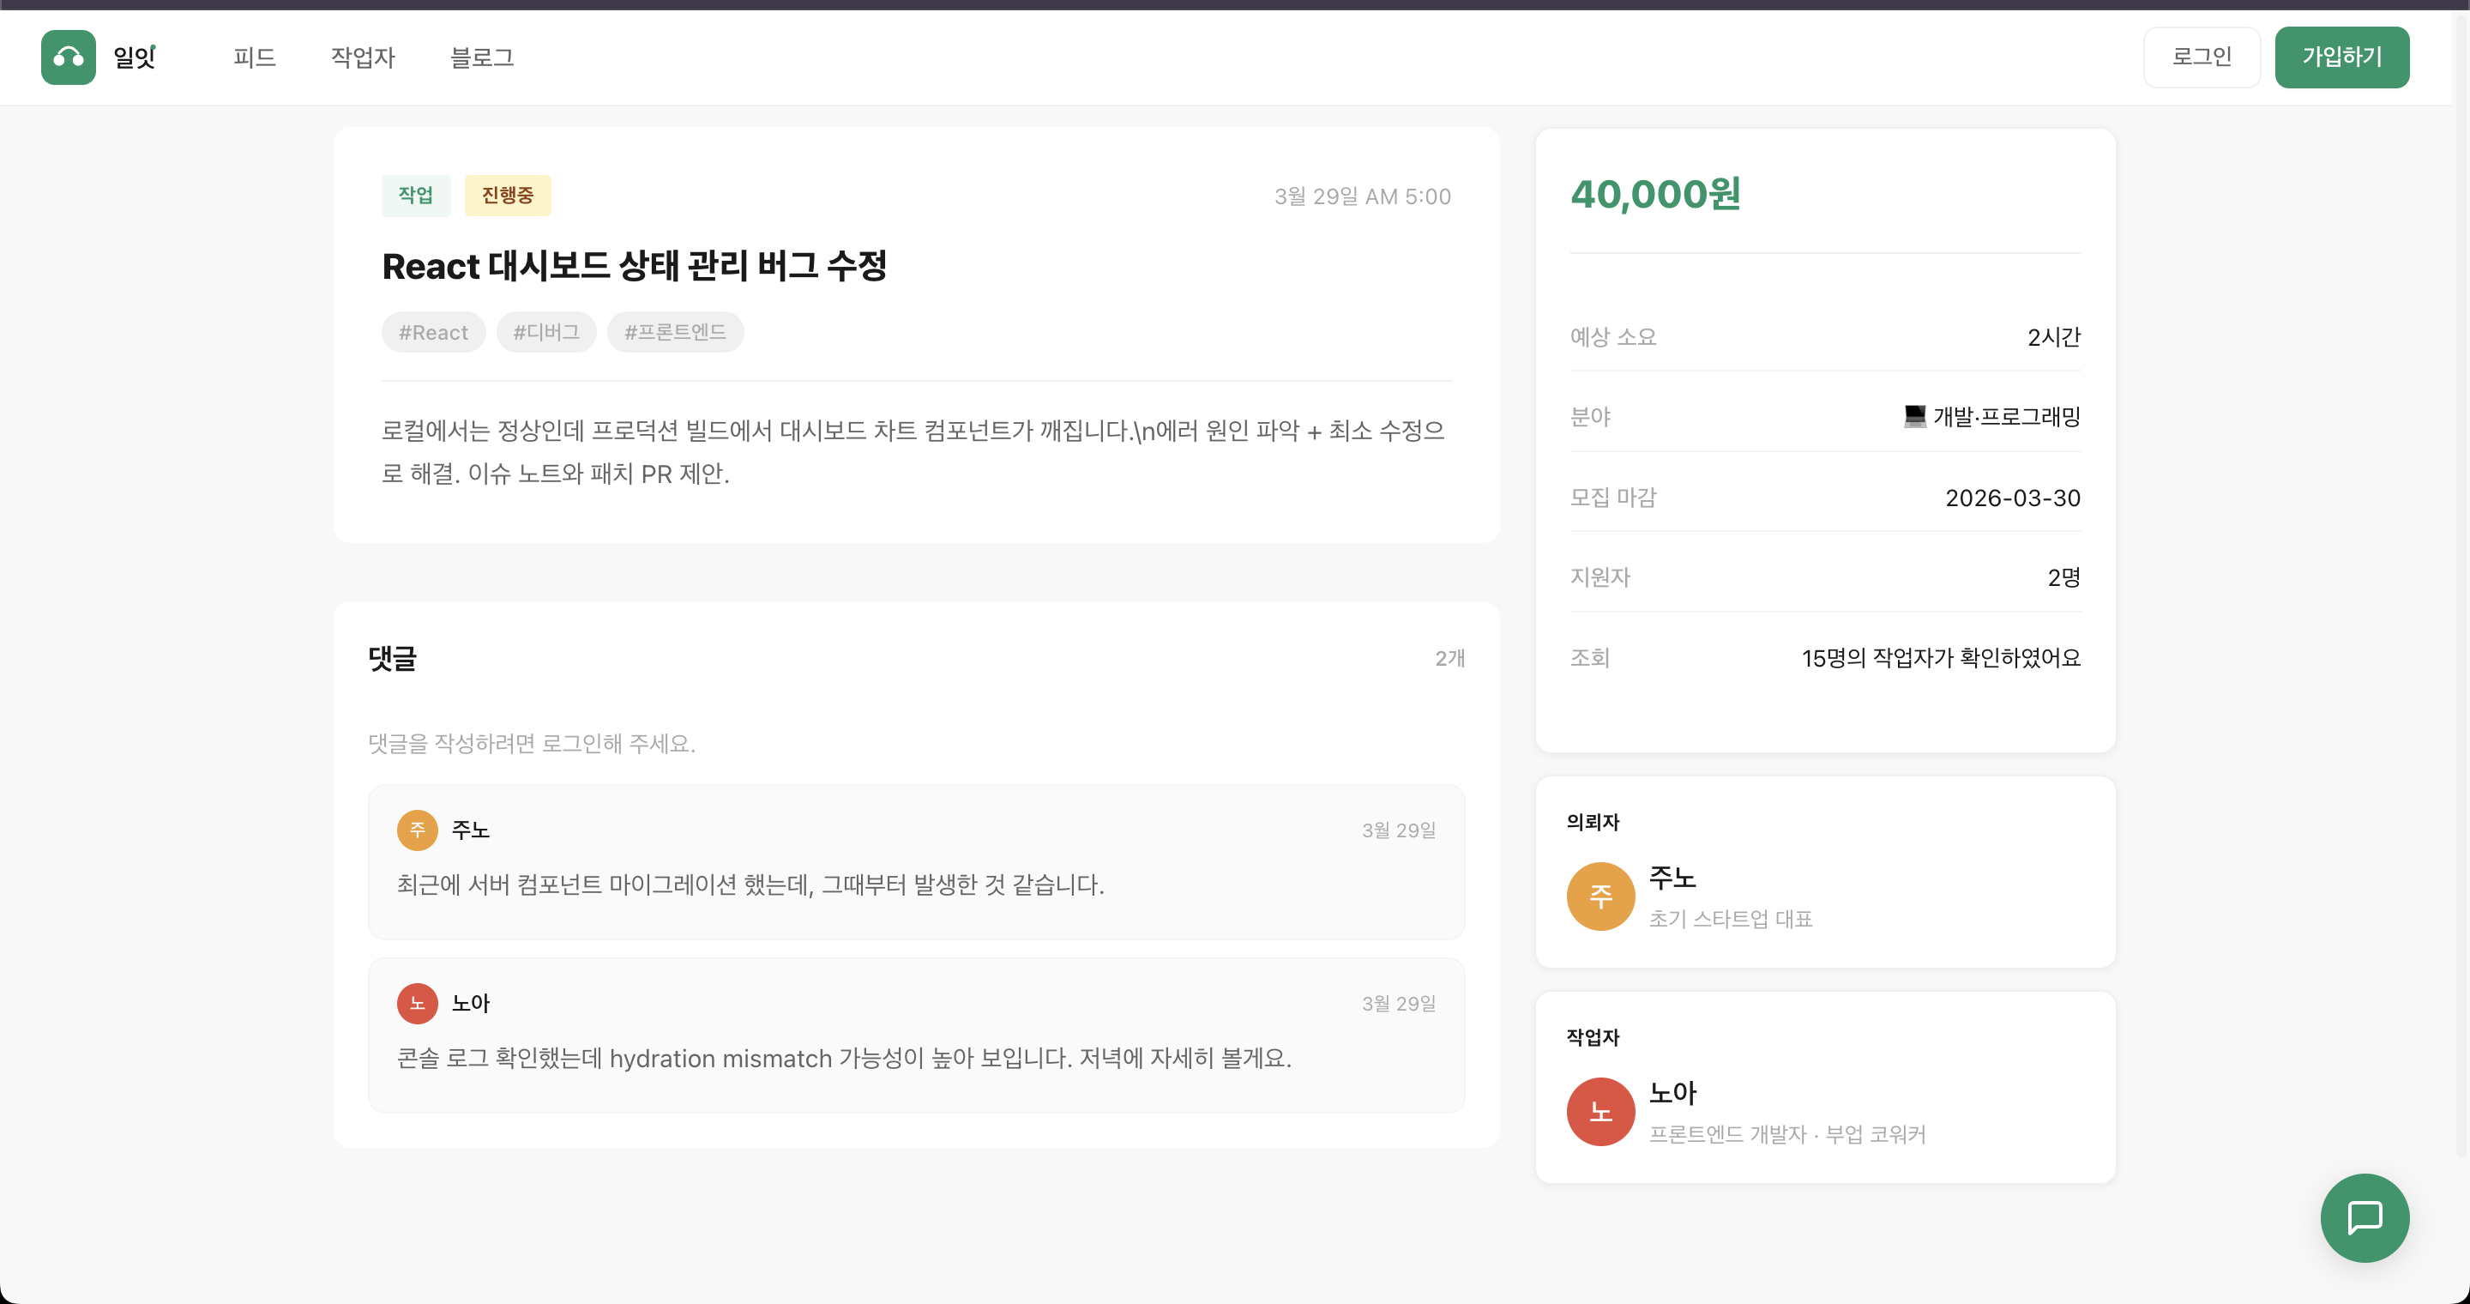Viewport: 2470px width, 1304px height.
Task: Click the comment count 2개
Action: (x=1449, y=659)
